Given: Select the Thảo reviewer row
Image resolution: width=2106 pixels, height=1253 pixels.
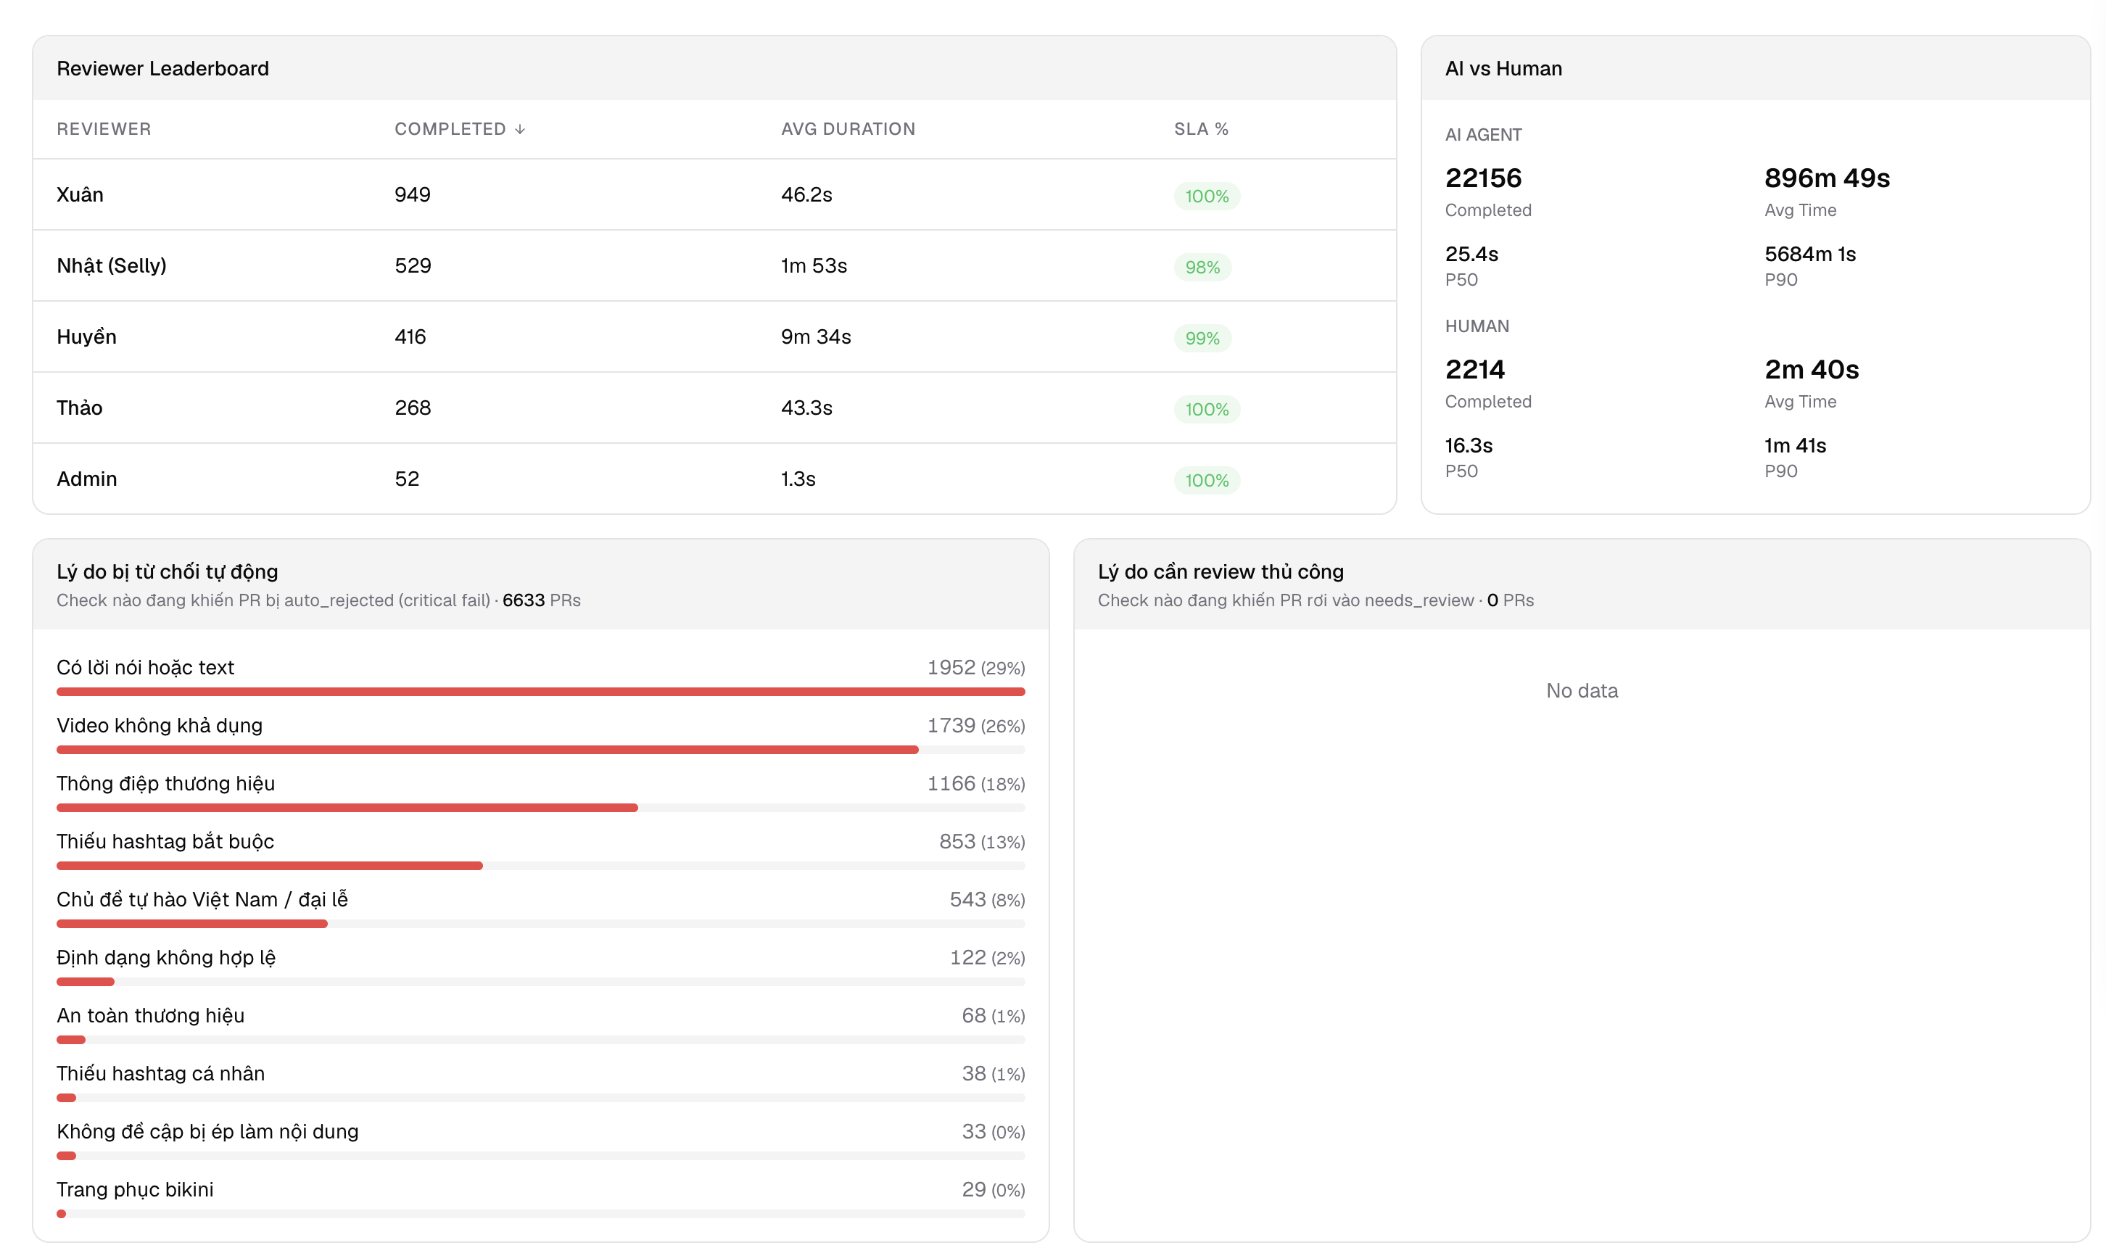Looking at the screenshot, I should [x=714, y=408].
